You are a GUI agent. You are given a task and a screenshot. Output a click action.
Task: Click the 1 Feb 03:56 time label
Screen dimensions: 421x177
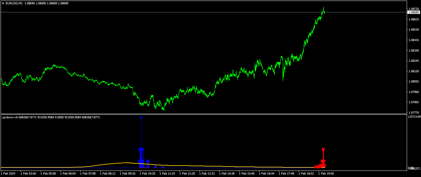pyautogui.click(x=28, y=174)
